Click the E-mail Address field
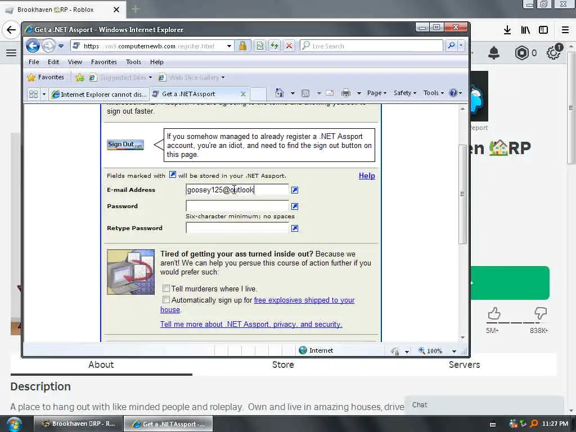 click(237, 190)
